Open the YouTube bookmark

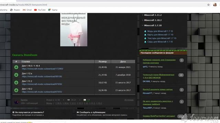pyautogui.click(x=40, y=10)
